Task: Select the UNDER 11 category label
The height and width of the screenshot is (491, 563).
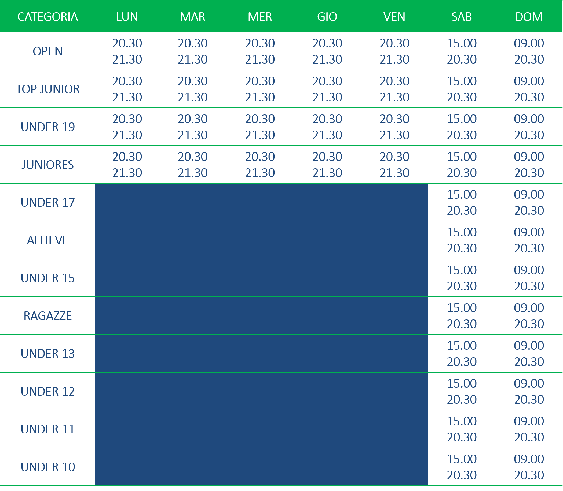Action: [48, 429]
